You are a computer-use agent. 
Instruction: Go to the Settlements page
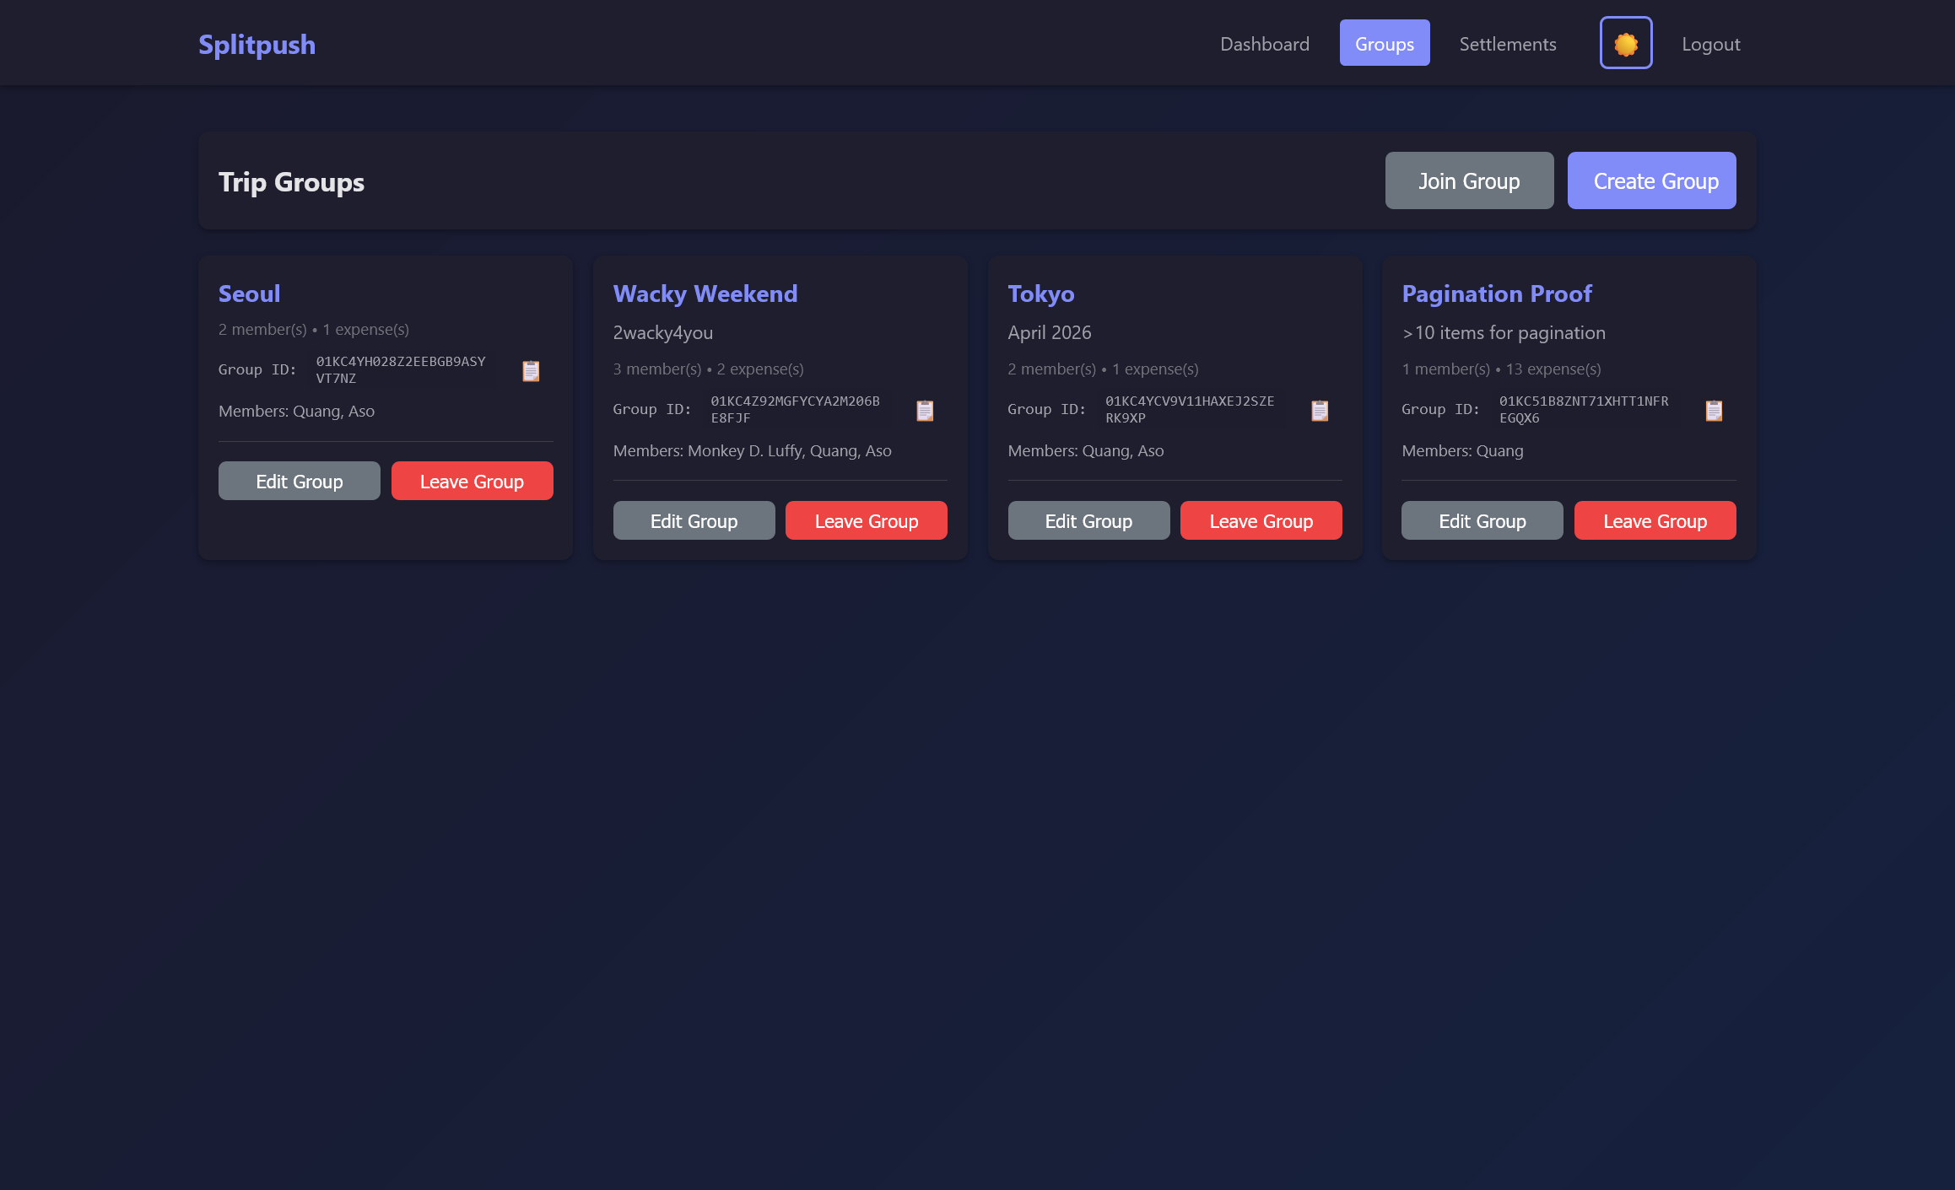[1507, 44]
